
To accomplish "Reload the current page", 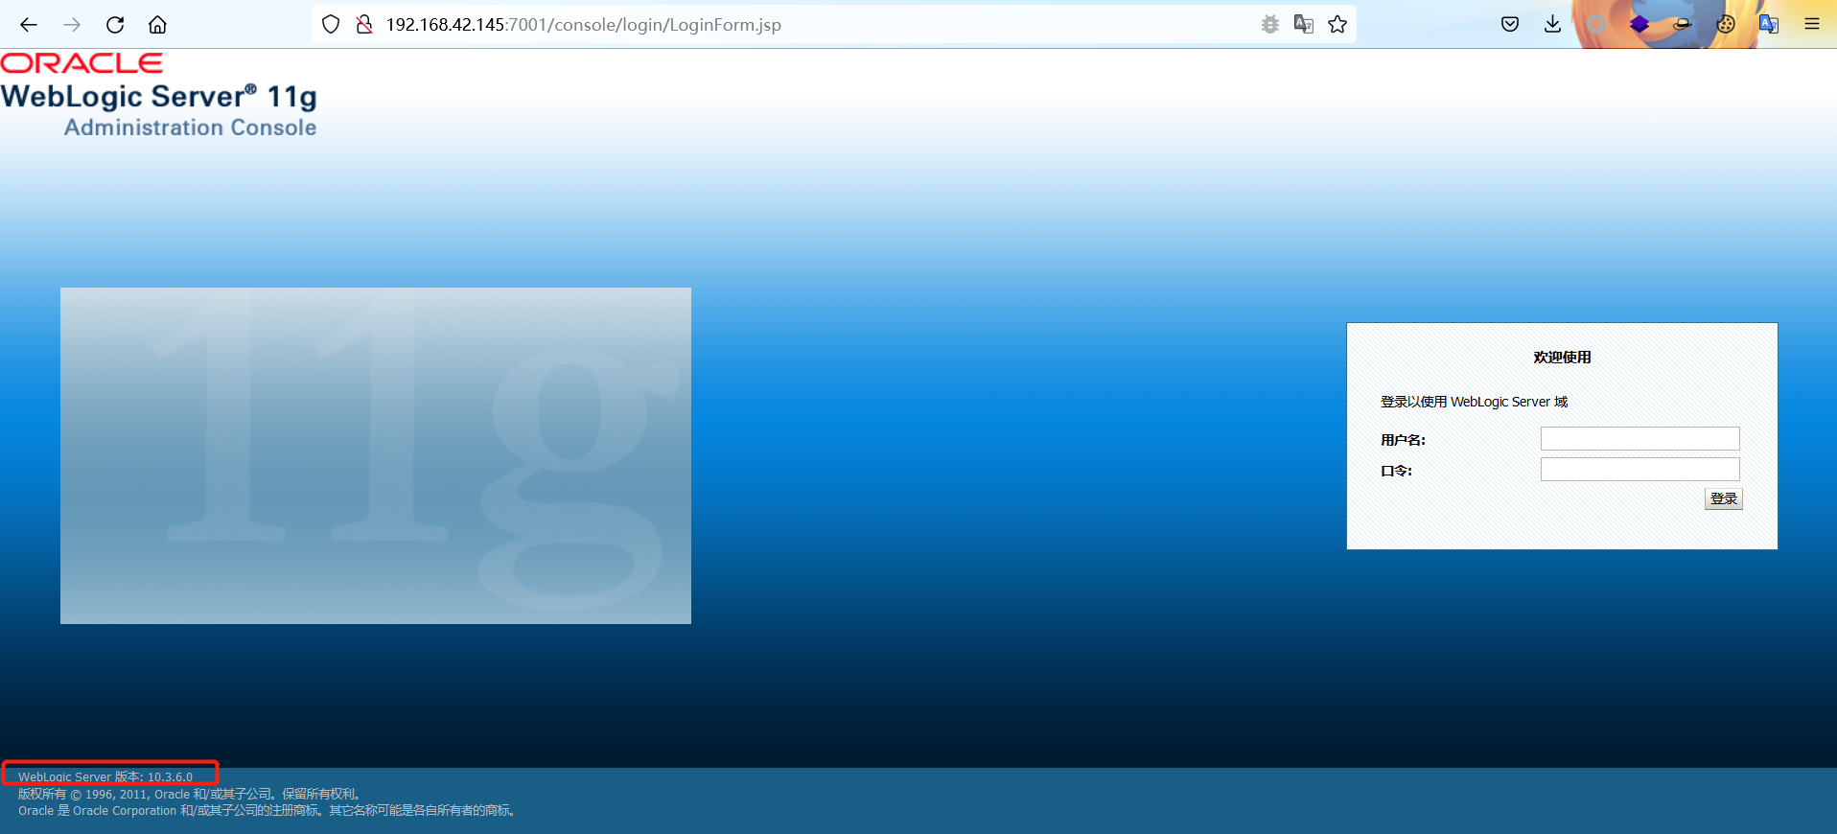I will (x=115, y=25).
